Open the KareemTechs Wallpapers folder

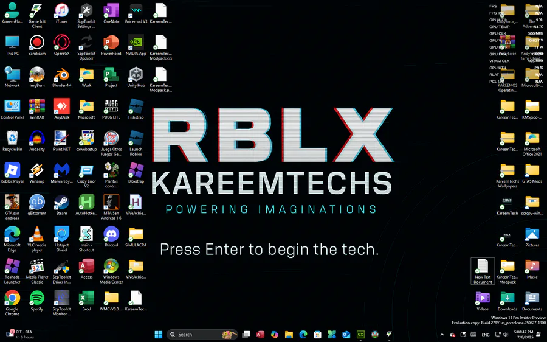tap(507, 176)
